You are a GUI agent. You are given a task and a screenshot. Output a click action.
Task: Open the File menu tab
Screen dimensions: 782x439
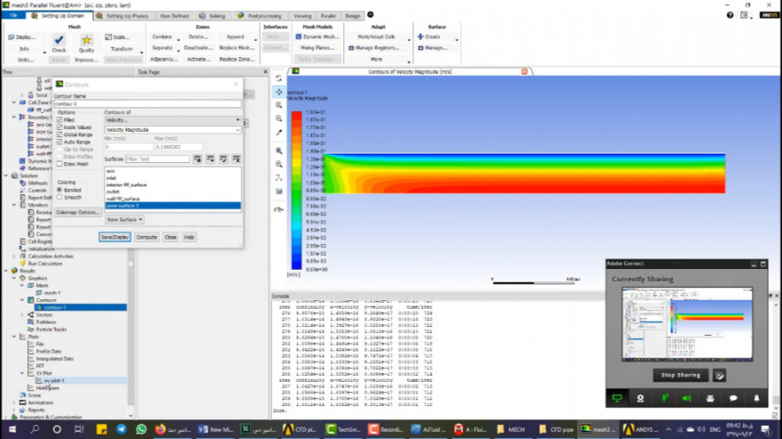13,16
